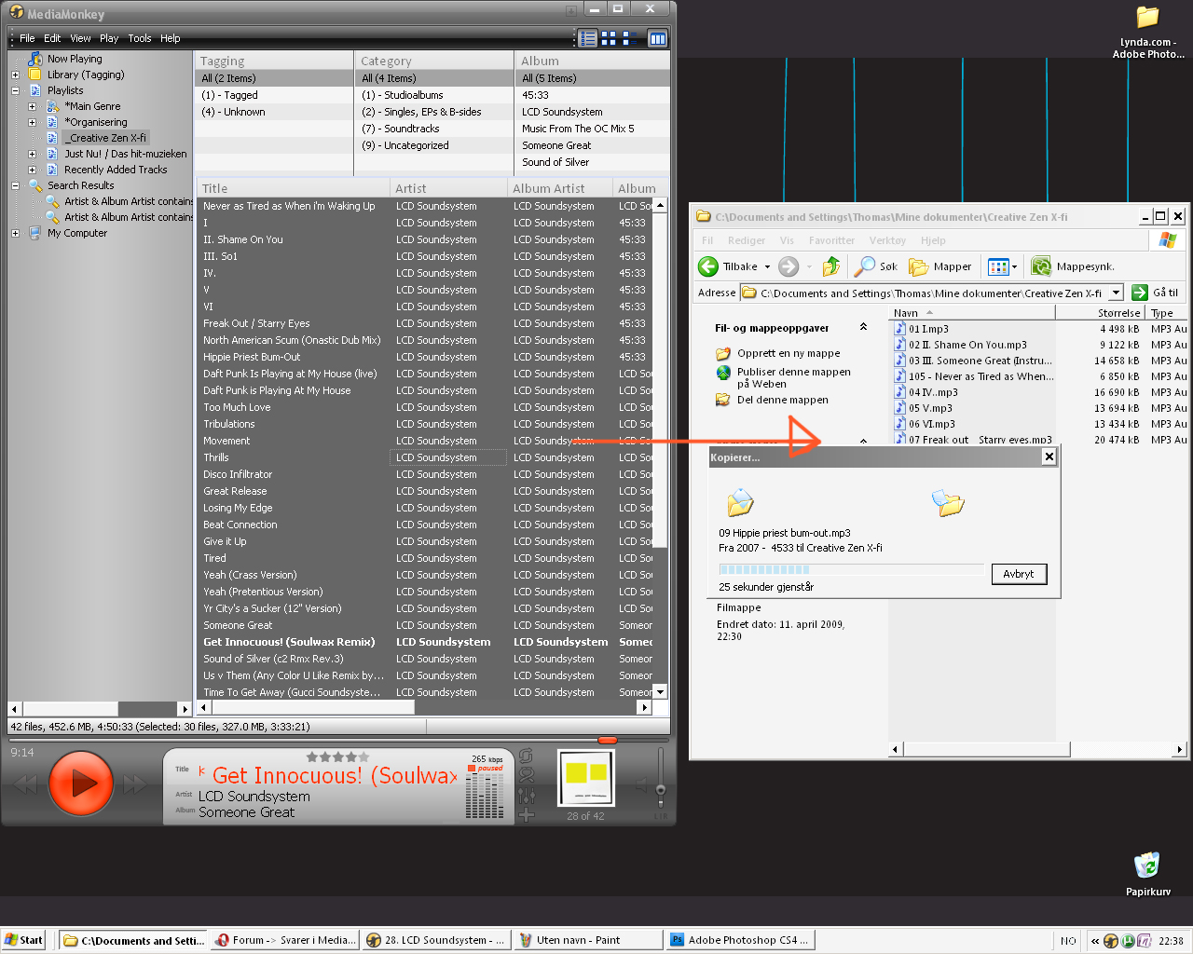Click Avbryt in the Kopierer dialog
Viewport: 1193px width, 954px height.
(x=1019, y=574)
